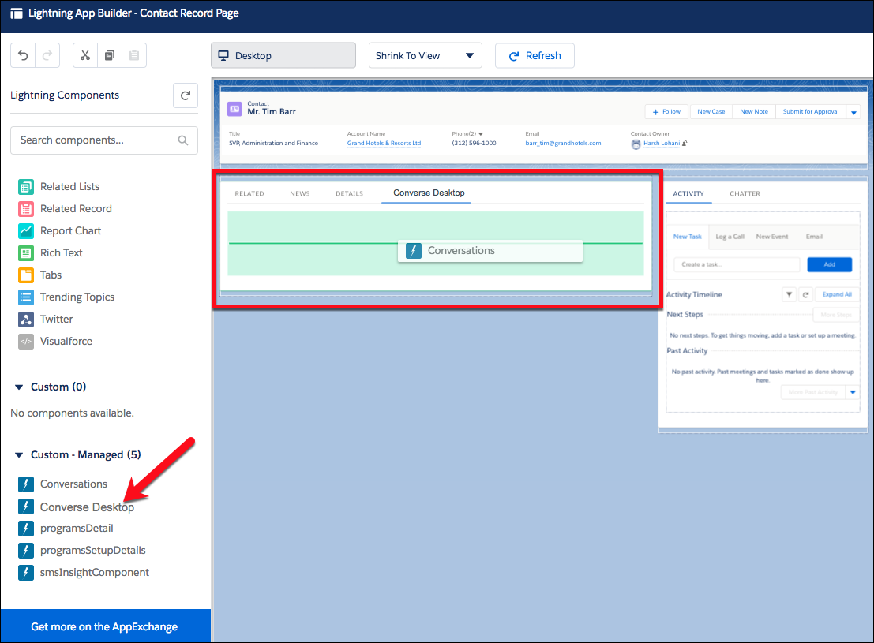Expand the Phone(2) dropdown
The width and height of the screenshot is (874, 643).
[x=481, y=134]
